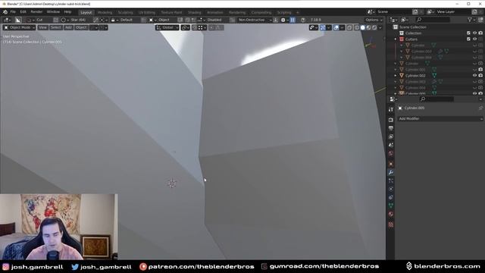The height and width of the screenshot is (273, 485).
Task: Open the Add Modifier dropdown
Action: pyautogui.click(x=440, y=118)
